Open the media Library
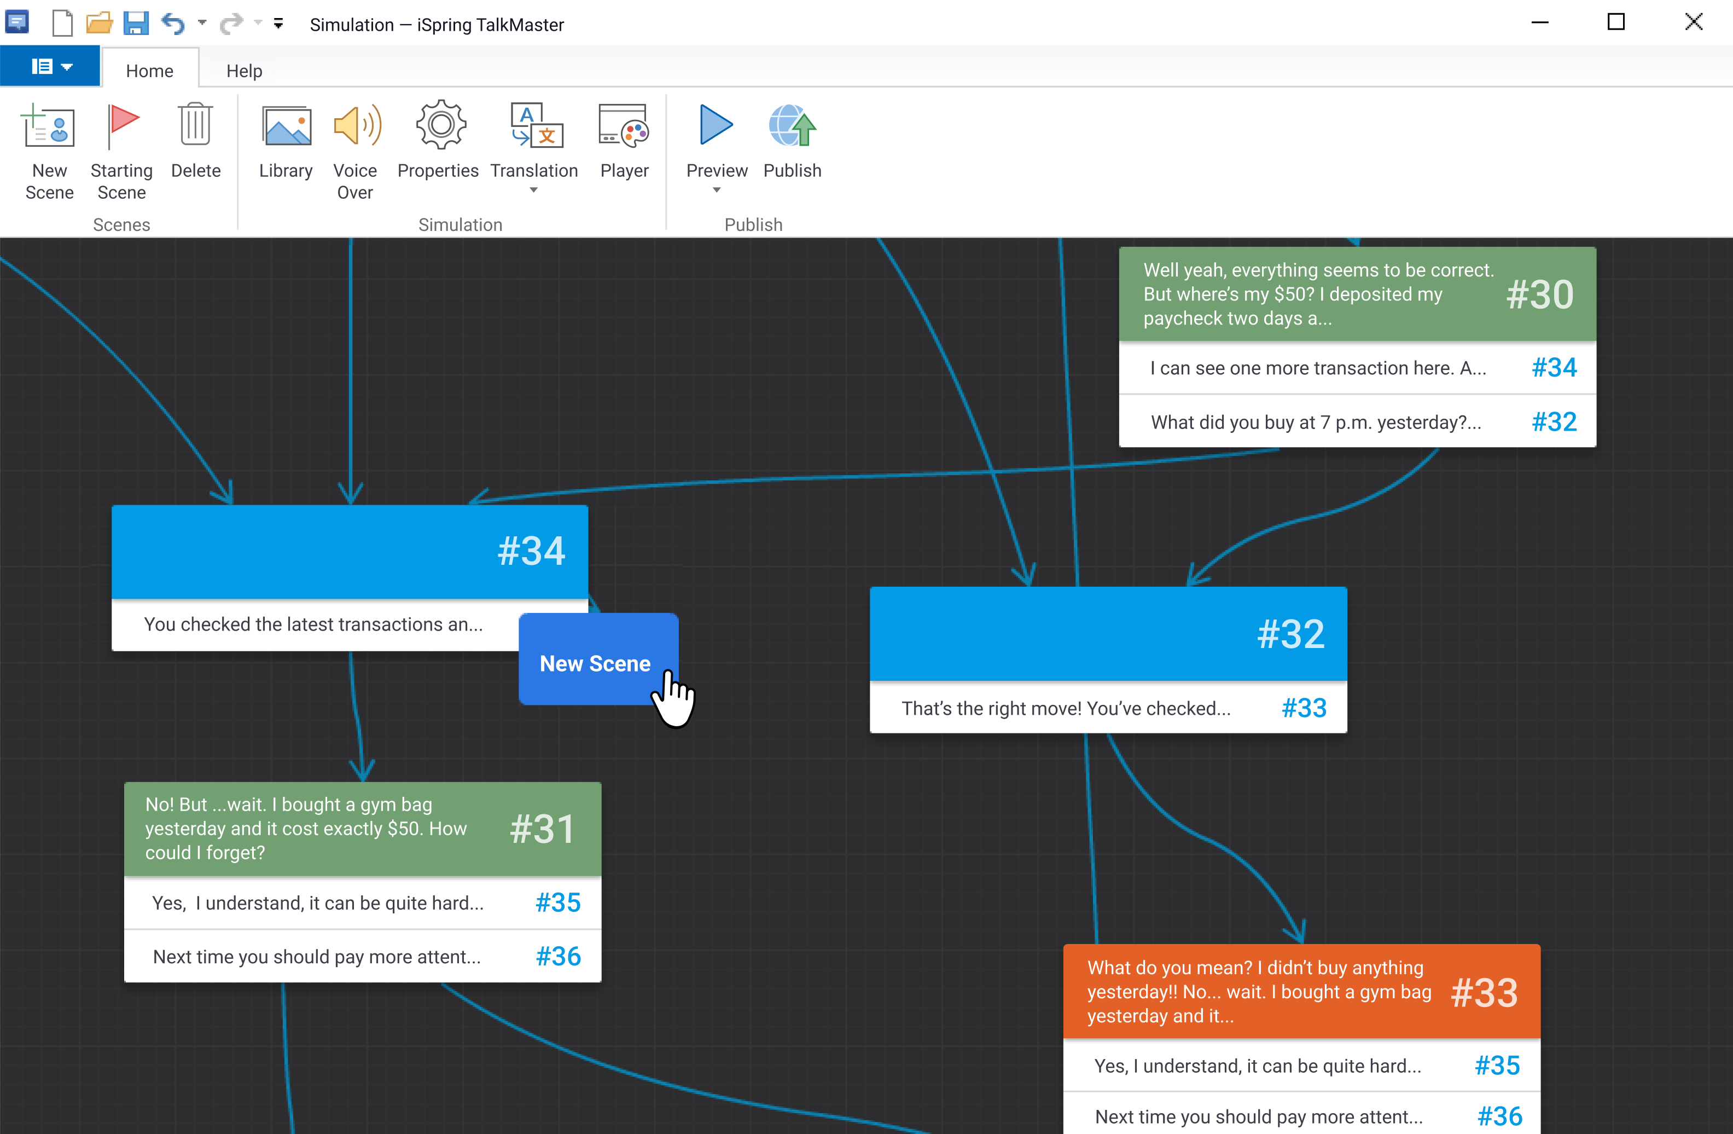 (x=284, y=142)
